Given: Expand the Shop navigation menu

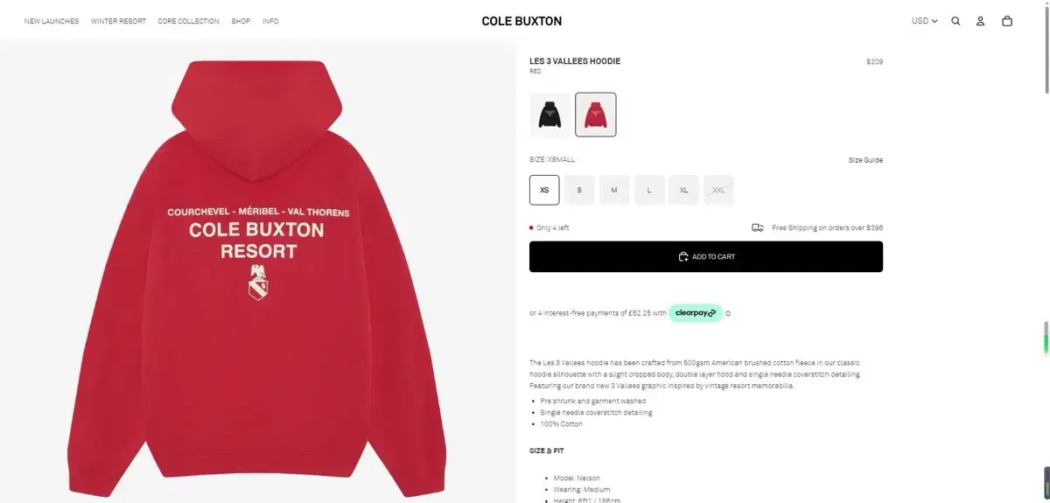Looking at the screenshot, I should [241, 21].
